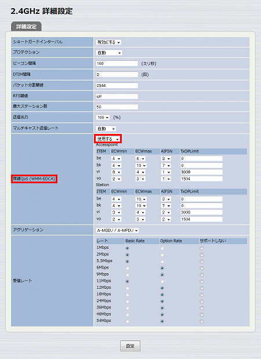Open the アグリゲーション A-MSDU / A-MPDU dropdown

click(x=117, y=231)
